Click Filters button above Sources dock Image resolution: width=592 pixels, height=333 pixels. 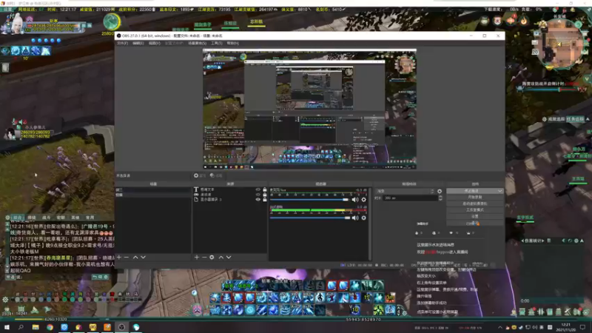click(216, 175)
